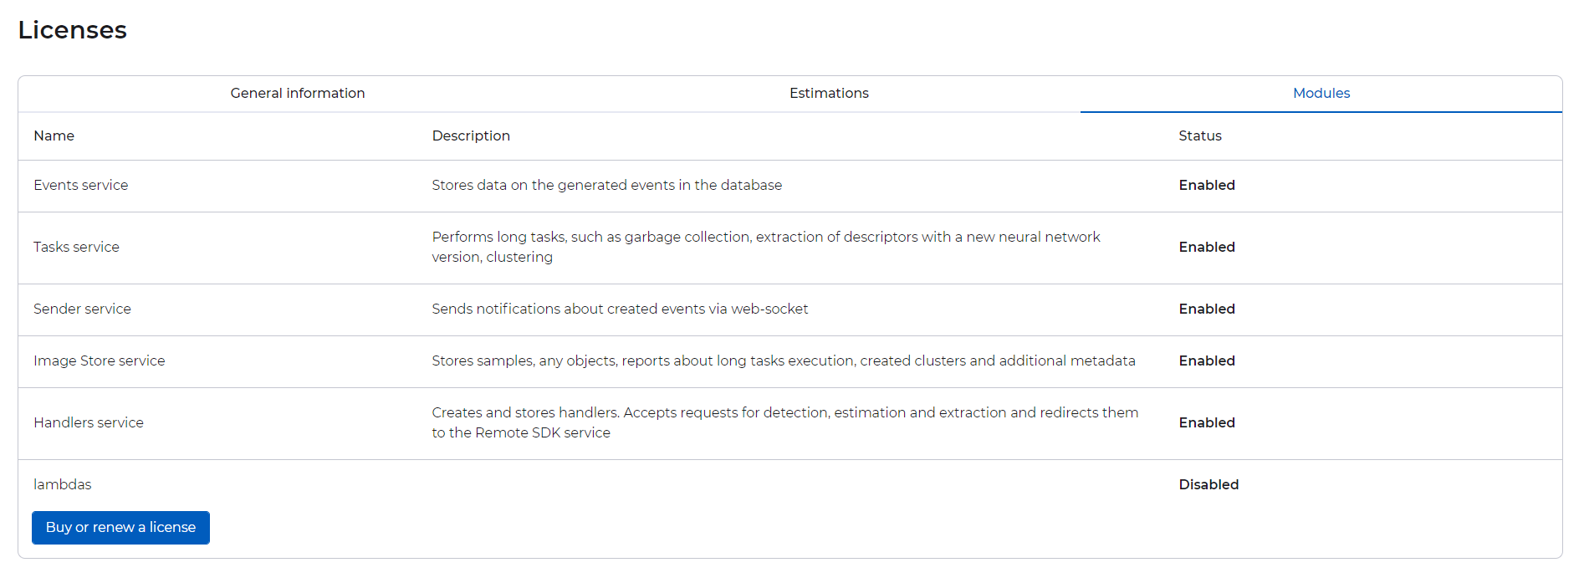Click the Licenses page heading
Screen dimensions: 1584x583
(x=73, y=30)
